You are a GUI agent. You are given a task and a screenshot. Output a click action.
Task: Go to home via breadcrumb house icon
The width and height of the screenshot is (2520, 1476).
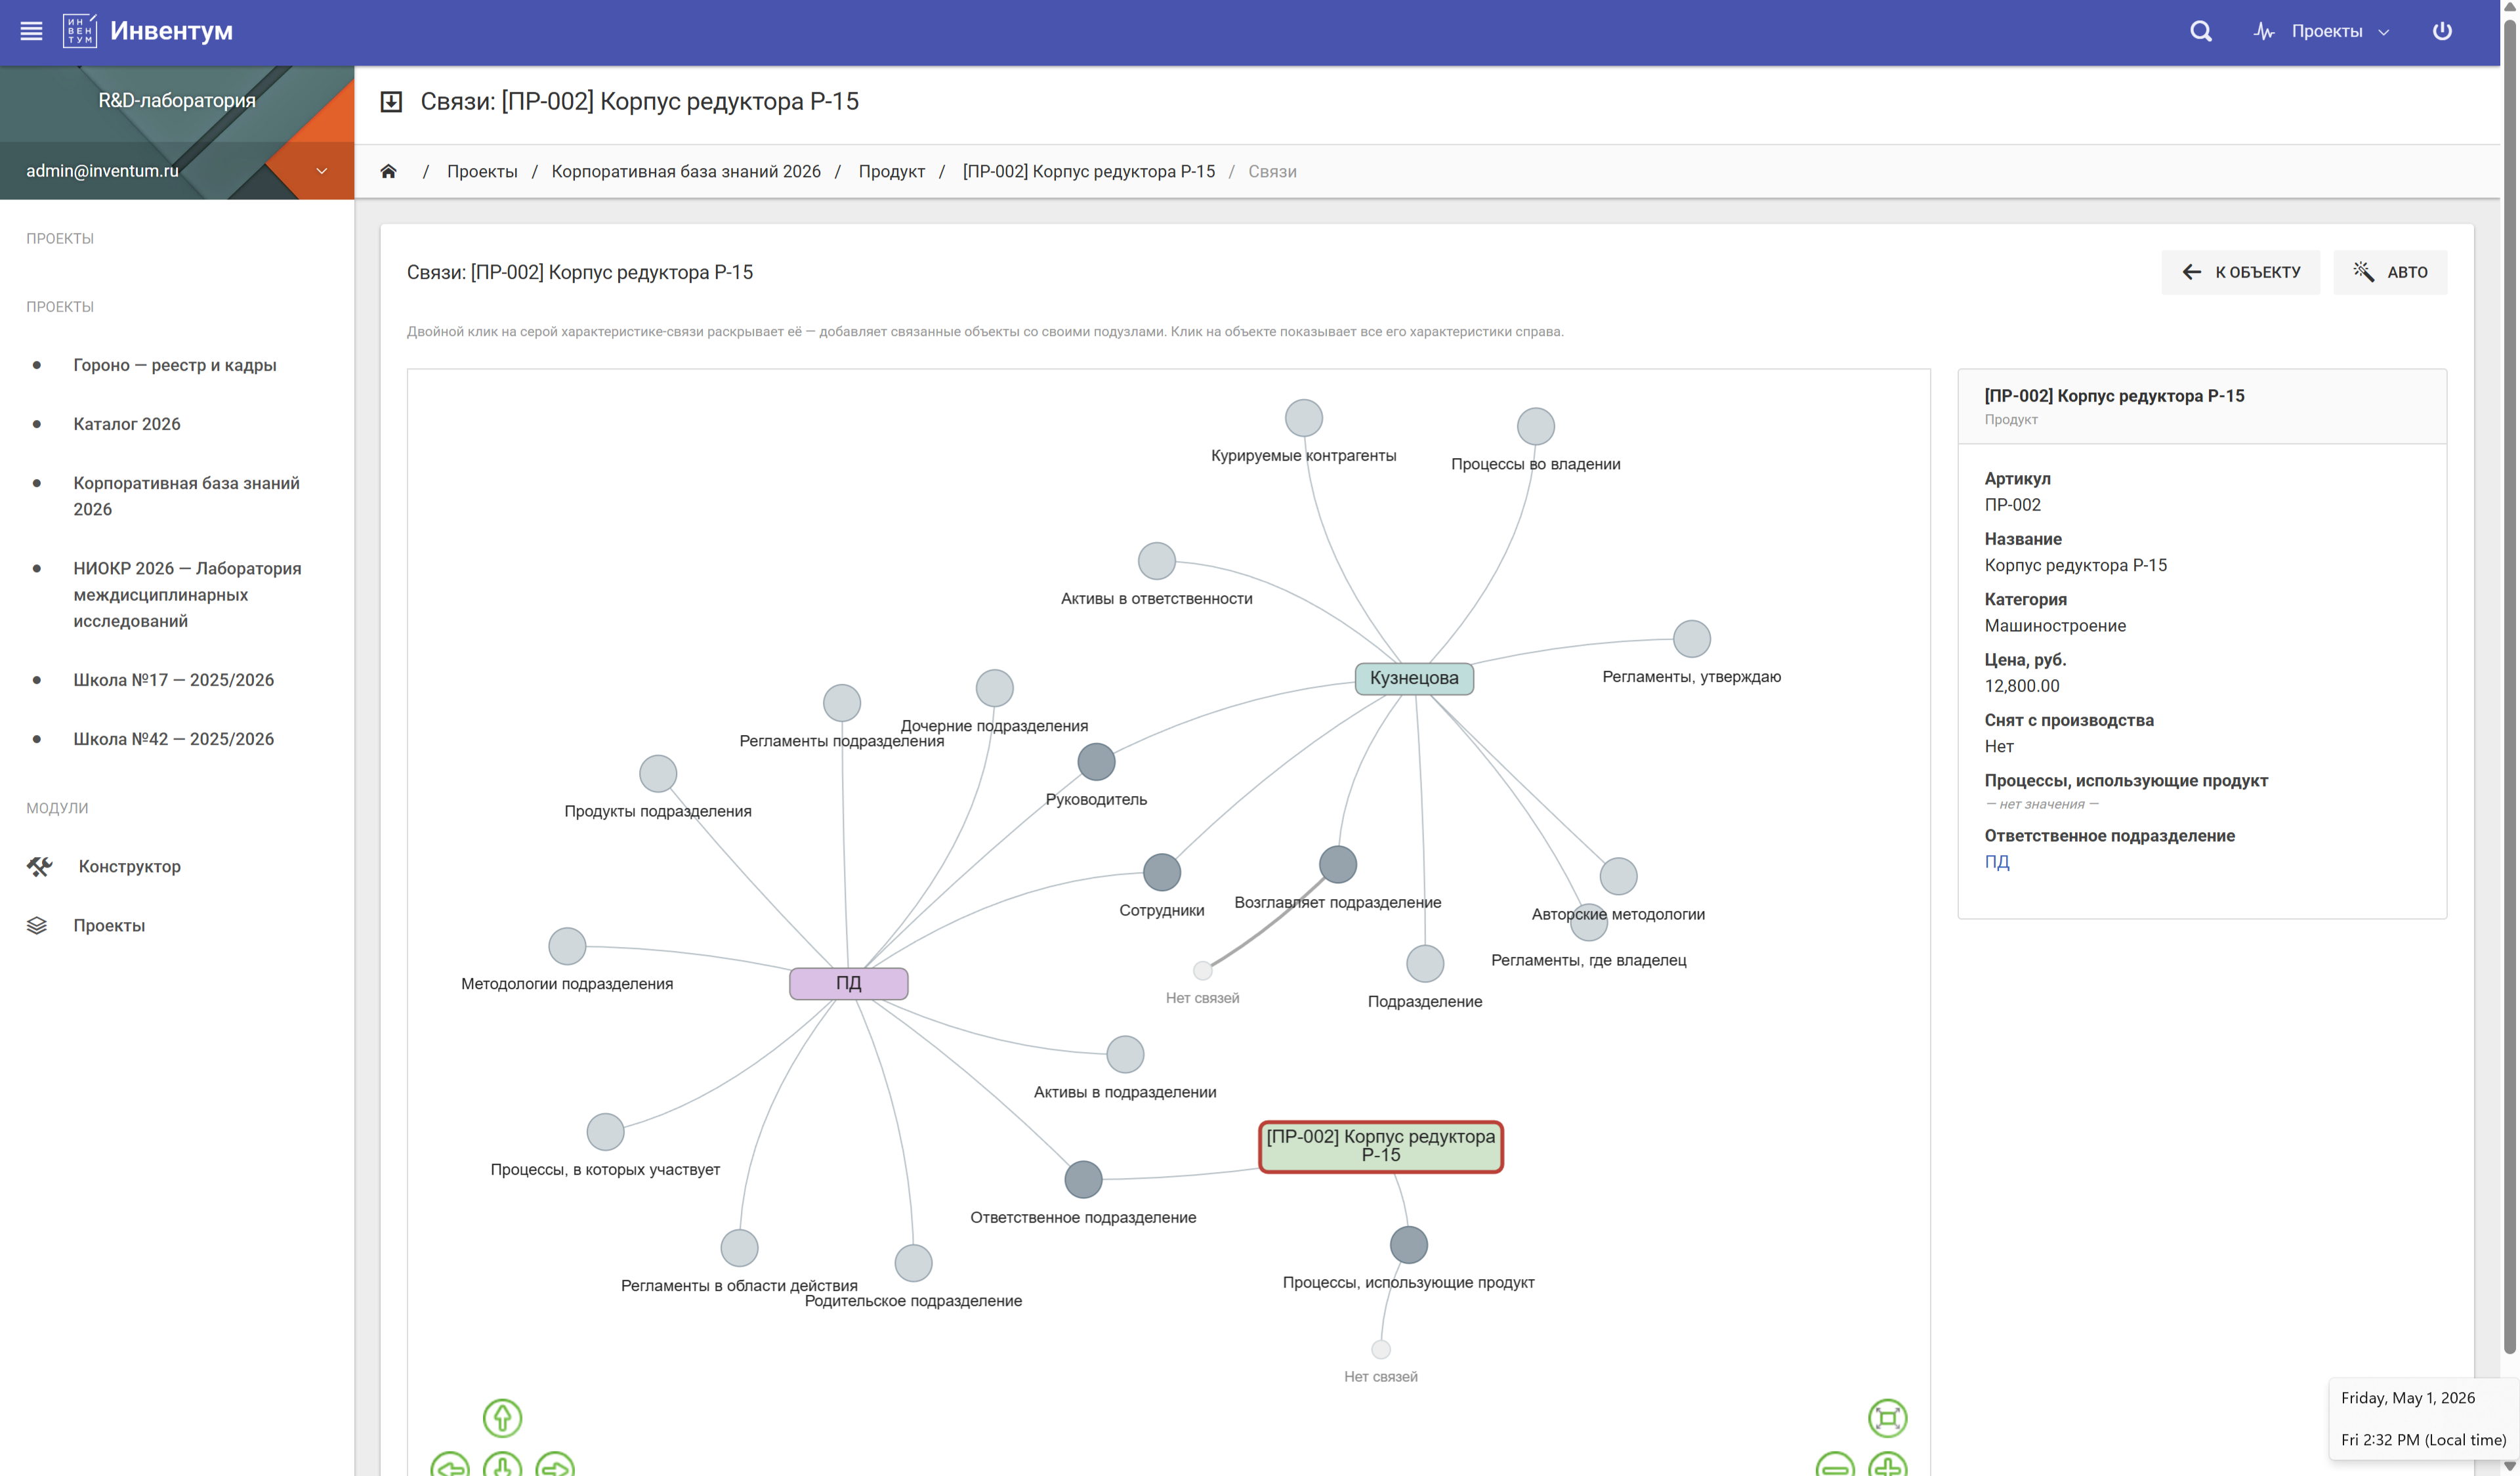[389, 171]
